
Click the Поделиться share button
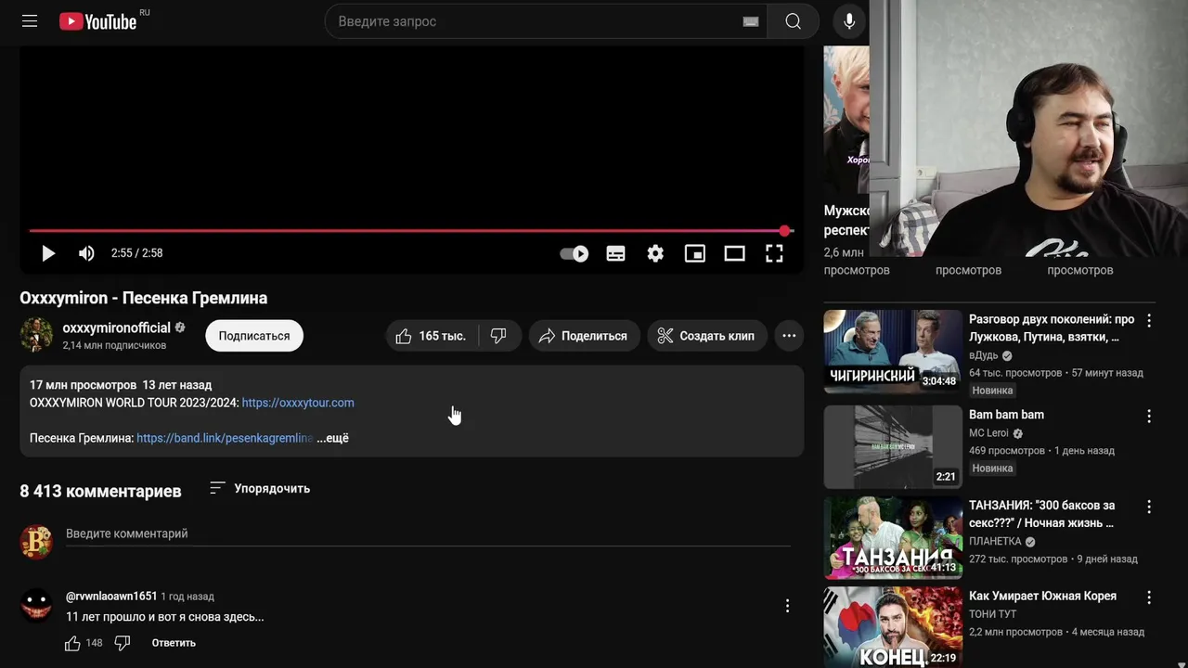[583, 336]
